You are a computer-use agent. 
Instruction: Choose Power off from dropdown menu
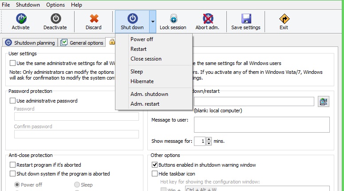[x=154, y=39]
